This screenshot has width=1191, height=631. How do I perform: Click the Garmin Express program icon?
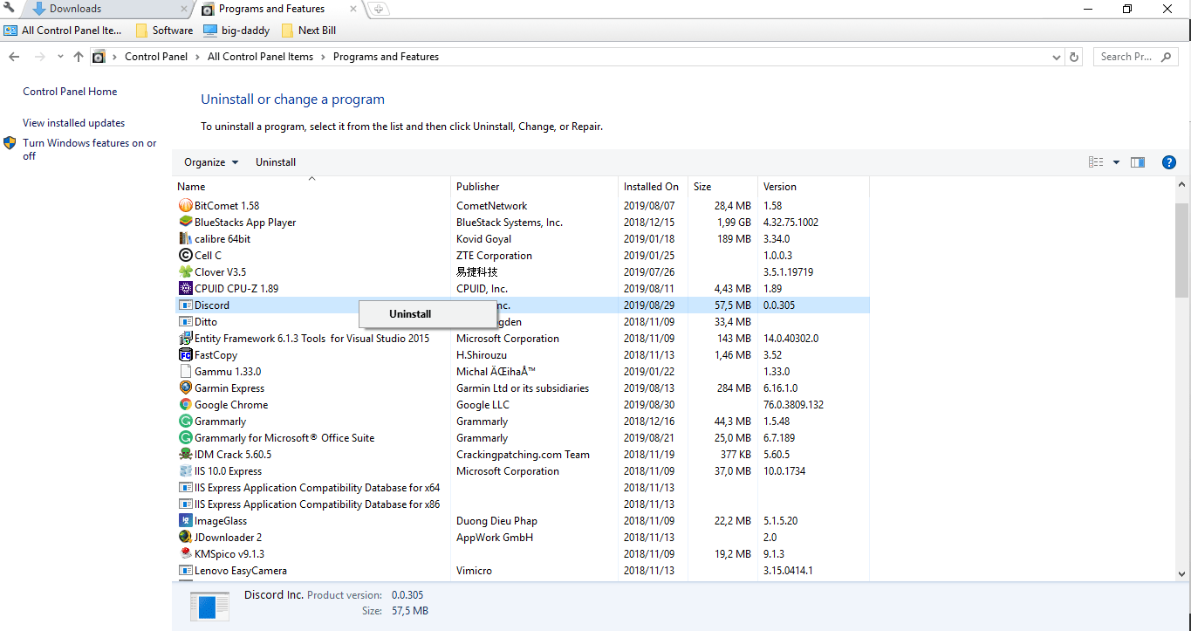[x=185, y=388]
